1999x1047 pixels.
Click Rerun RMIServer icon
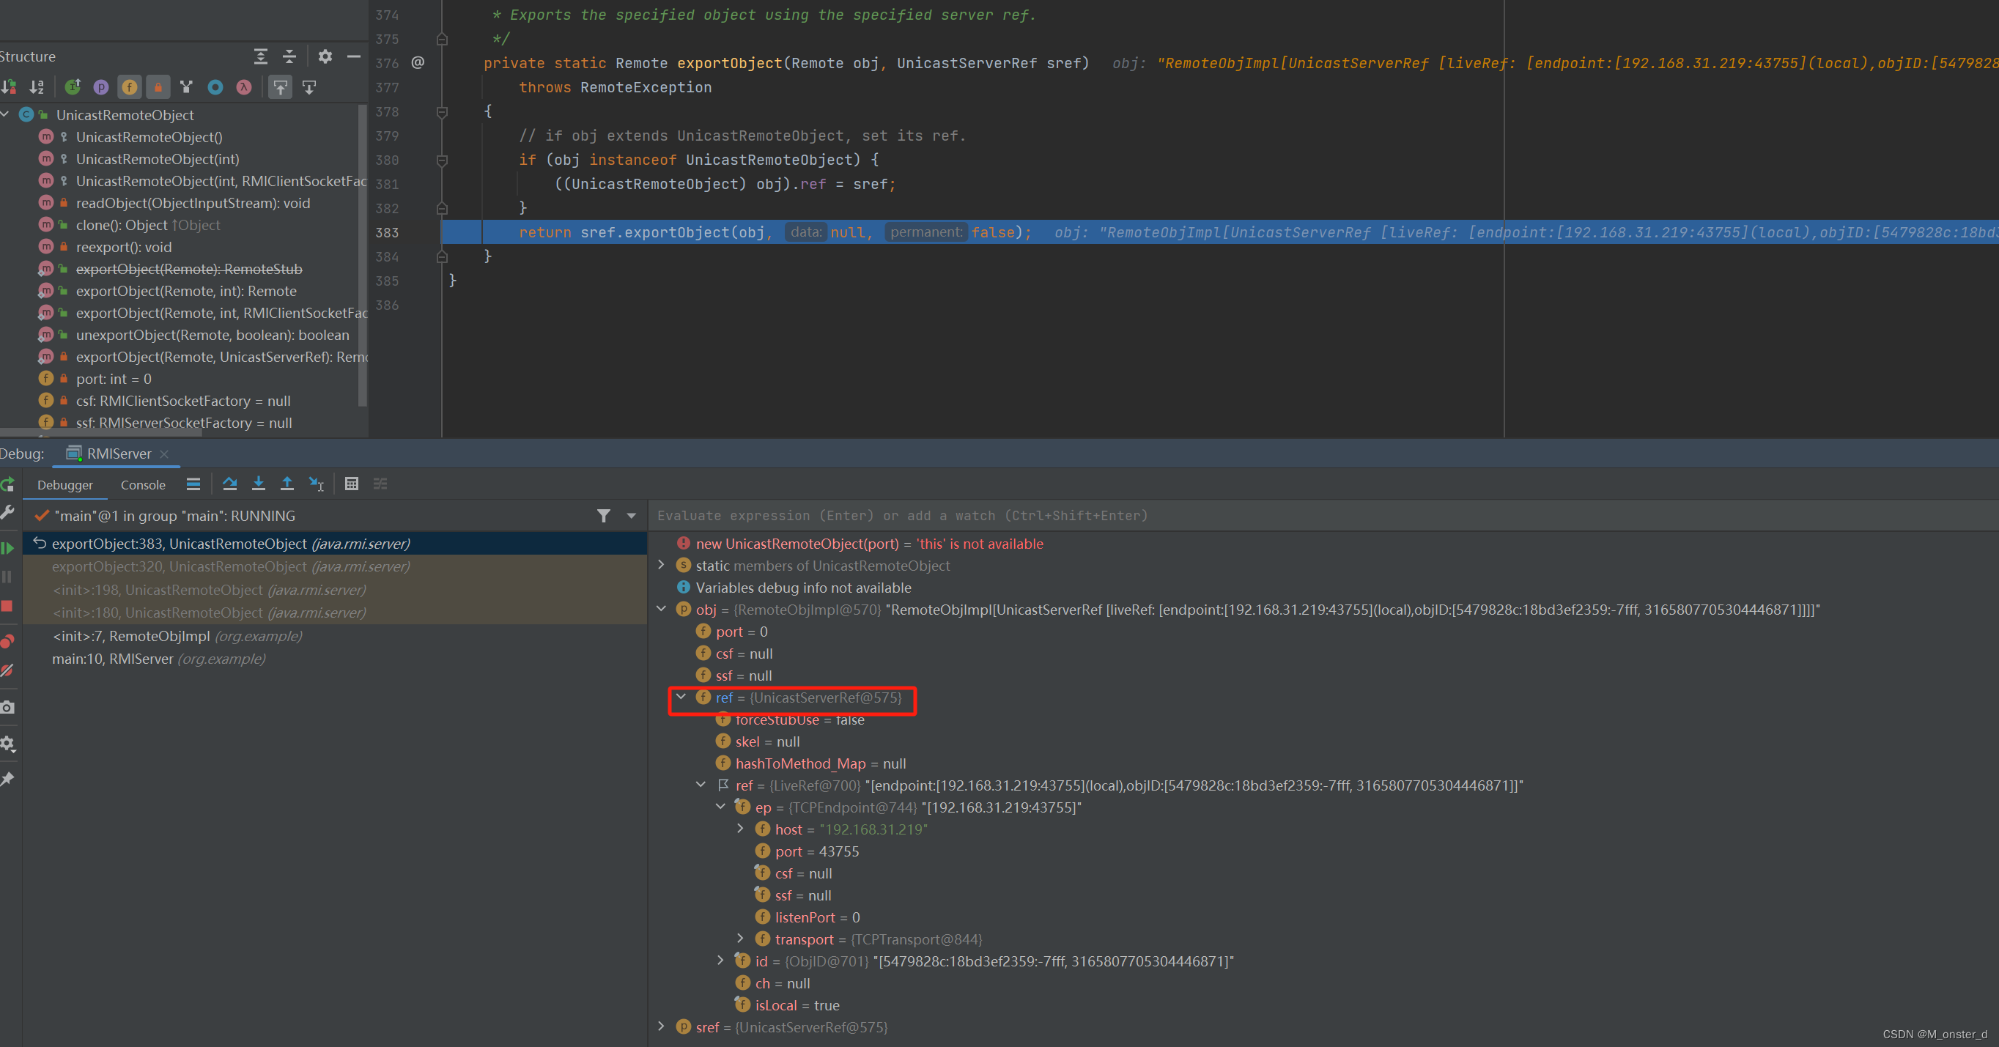pos(8,484)
